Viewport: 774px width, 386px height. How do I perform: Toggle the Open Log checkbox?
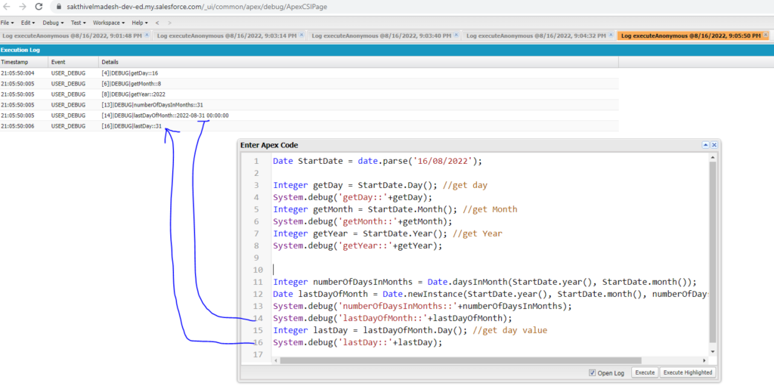593,372
